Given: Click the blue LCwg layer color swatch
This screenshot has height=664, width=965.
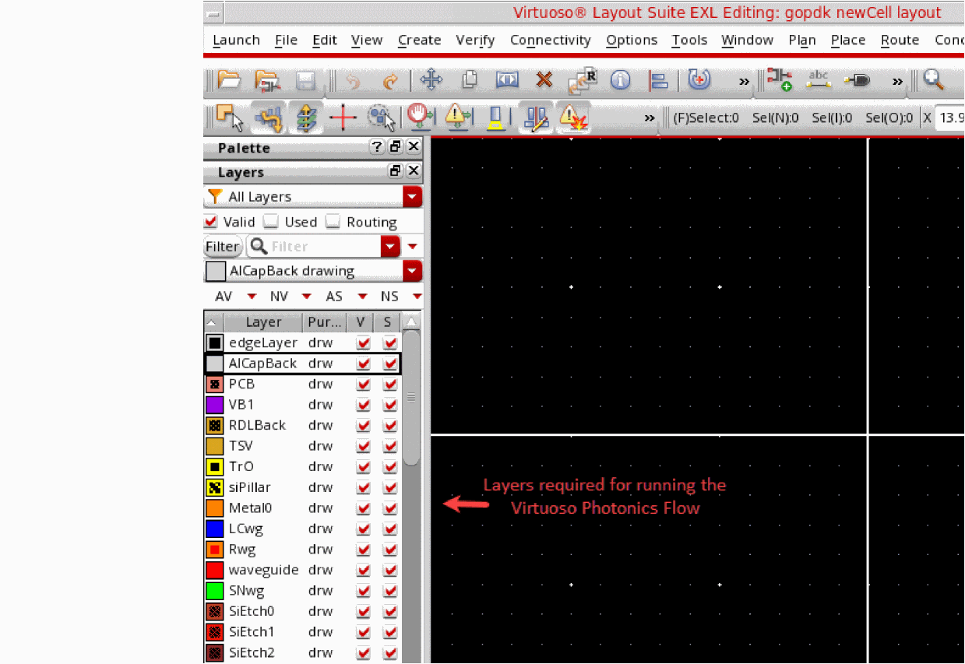Looking at the screenshot, I should 215,529.
